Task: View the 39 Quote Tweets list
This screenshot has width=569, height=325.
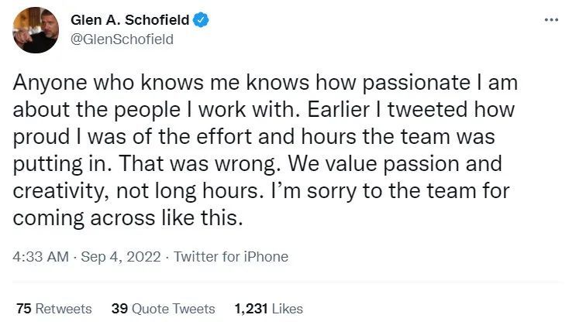Action: 163,308
